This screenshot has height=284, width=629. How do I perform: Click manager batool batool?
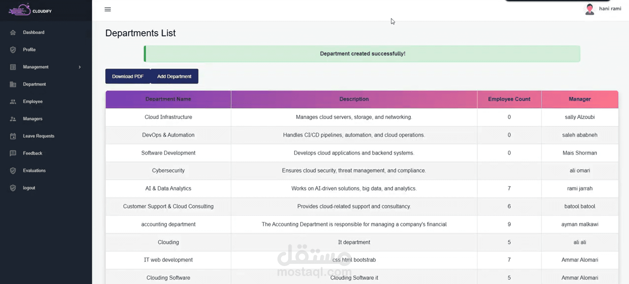(x=580, y=206)
